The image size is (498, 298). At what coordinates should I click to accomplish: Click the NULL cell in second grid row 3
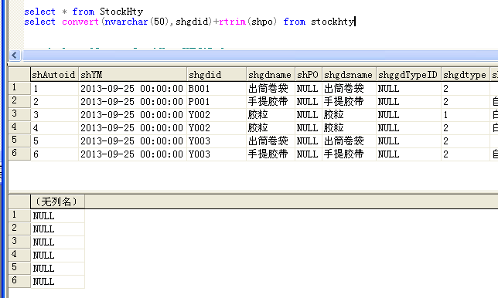pyautogui.click(x=57, y=242)
